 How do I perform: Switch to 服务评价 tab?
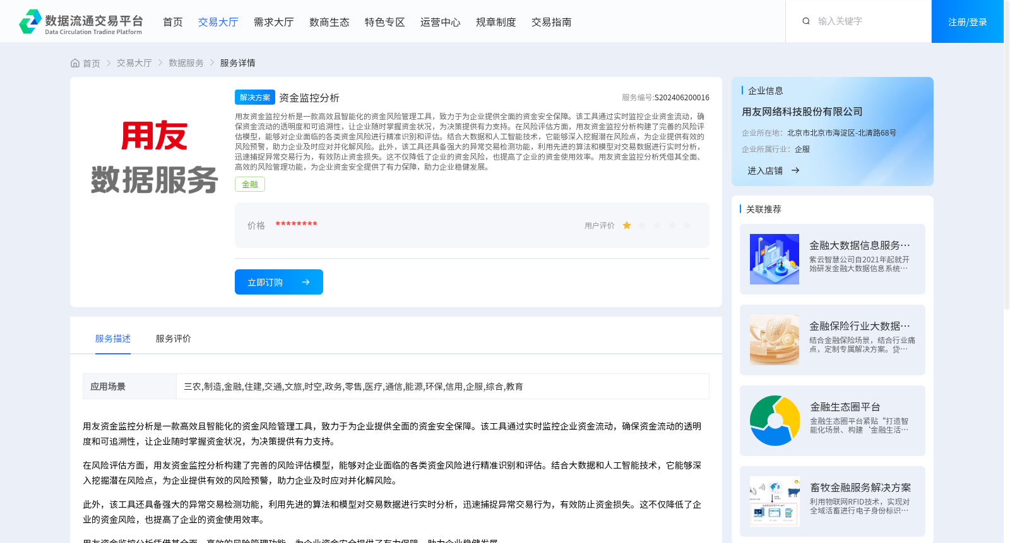(174, 339)
